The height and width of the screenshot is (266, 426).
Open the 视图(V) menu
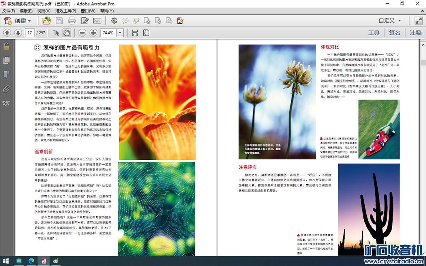[44, 11]
